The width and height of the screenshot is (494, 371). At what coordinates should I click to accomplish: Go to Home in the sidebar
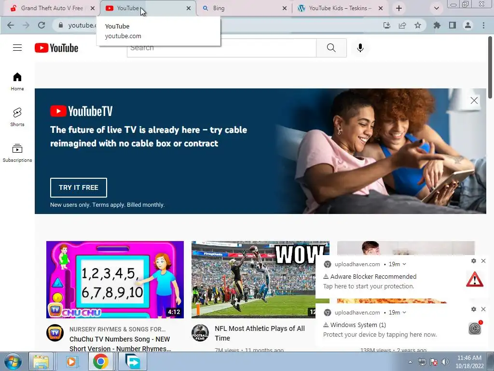[17, 81]
